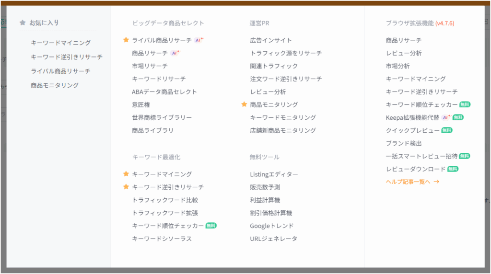Open レビュー分析 under ブラウザ拡張機能
This screenshot has width=491, height=274.
point(404,53)
